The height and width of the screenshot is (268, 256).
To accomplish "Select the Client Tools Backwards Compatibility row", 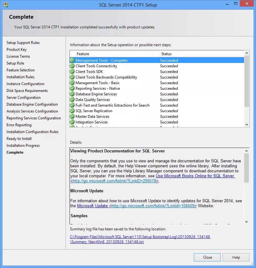I will 157,77.
